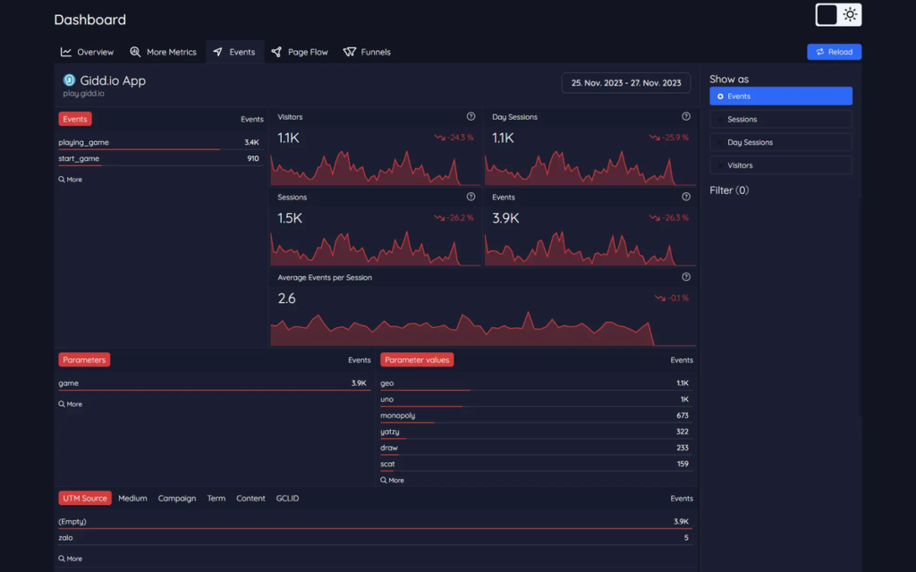Select Sessions in Show as
This screenshot has width=916, height=572.
click(780, 119)
